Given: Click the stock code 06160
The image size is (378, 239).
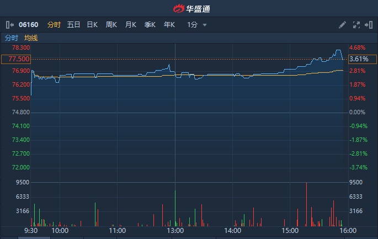Looking at the screenshot, I should tap(28, 25).
